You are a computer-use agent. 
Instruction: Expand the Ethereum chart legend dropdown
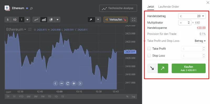25,29
